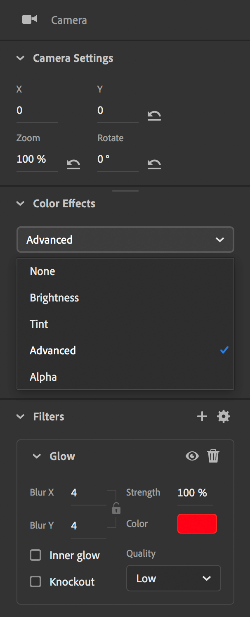Enable the Inner glow option
This screenshot has height=617, width=250.
[x=35, y=555]
